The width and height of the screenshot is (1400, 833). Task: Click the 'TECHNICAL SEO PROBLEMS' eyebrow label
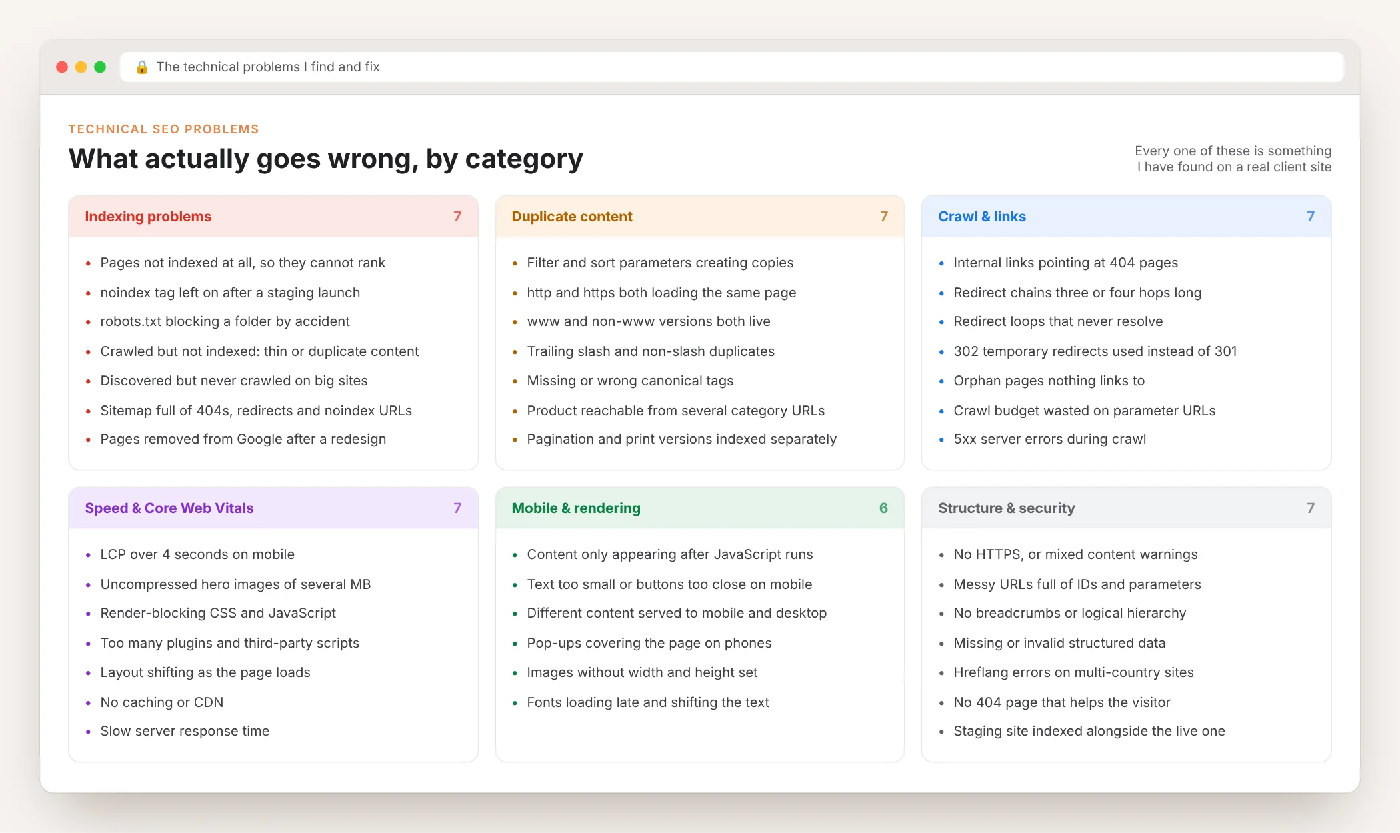click(163, 129)
